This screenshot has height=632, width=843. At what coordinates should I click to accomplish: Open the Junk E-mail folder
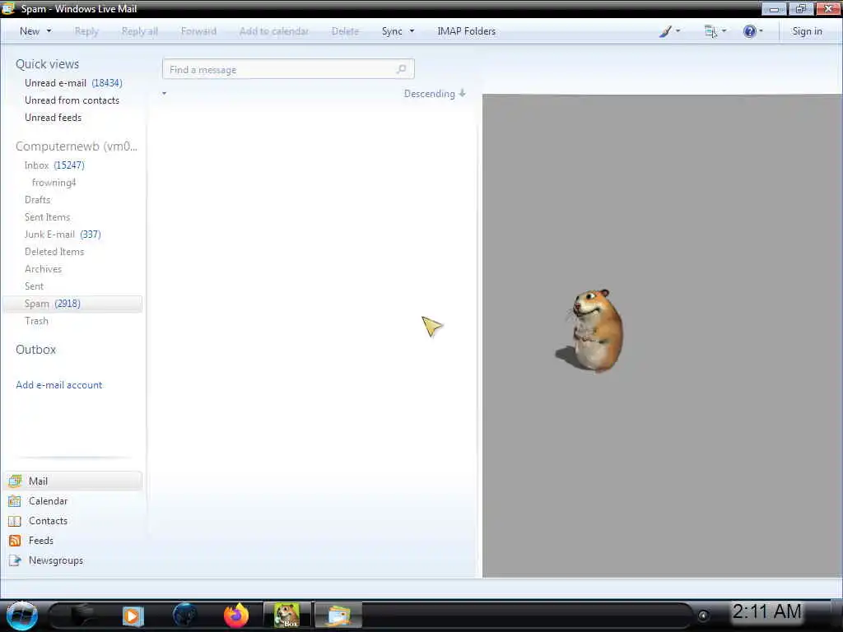pyautogui.click(x=63, y=235)
